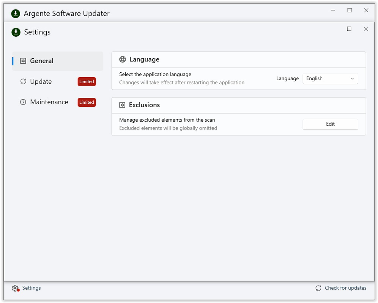Click the Edit exclusions button
Image resolution: width=378 pixels, height=303 pixels.
tap(330, 124)
